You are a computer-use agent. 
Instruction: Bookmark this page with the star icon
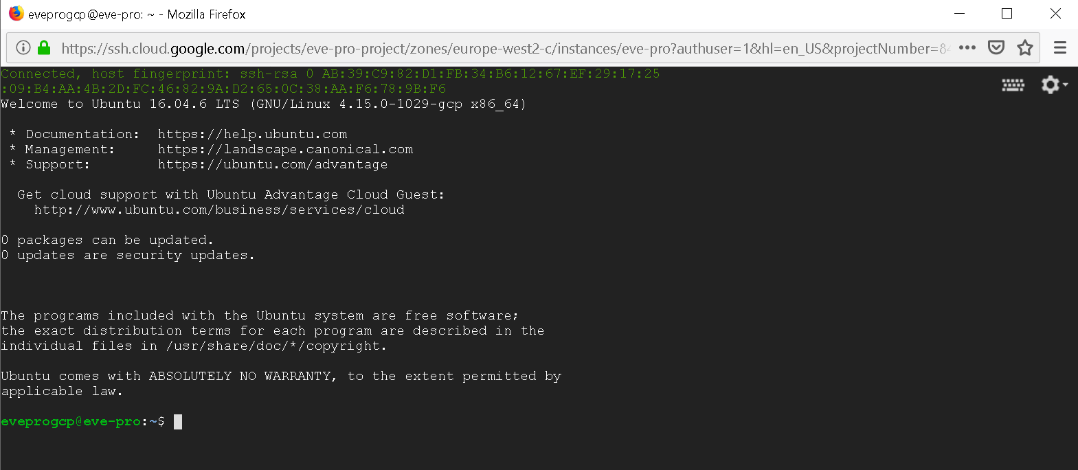pos(1025,47)
